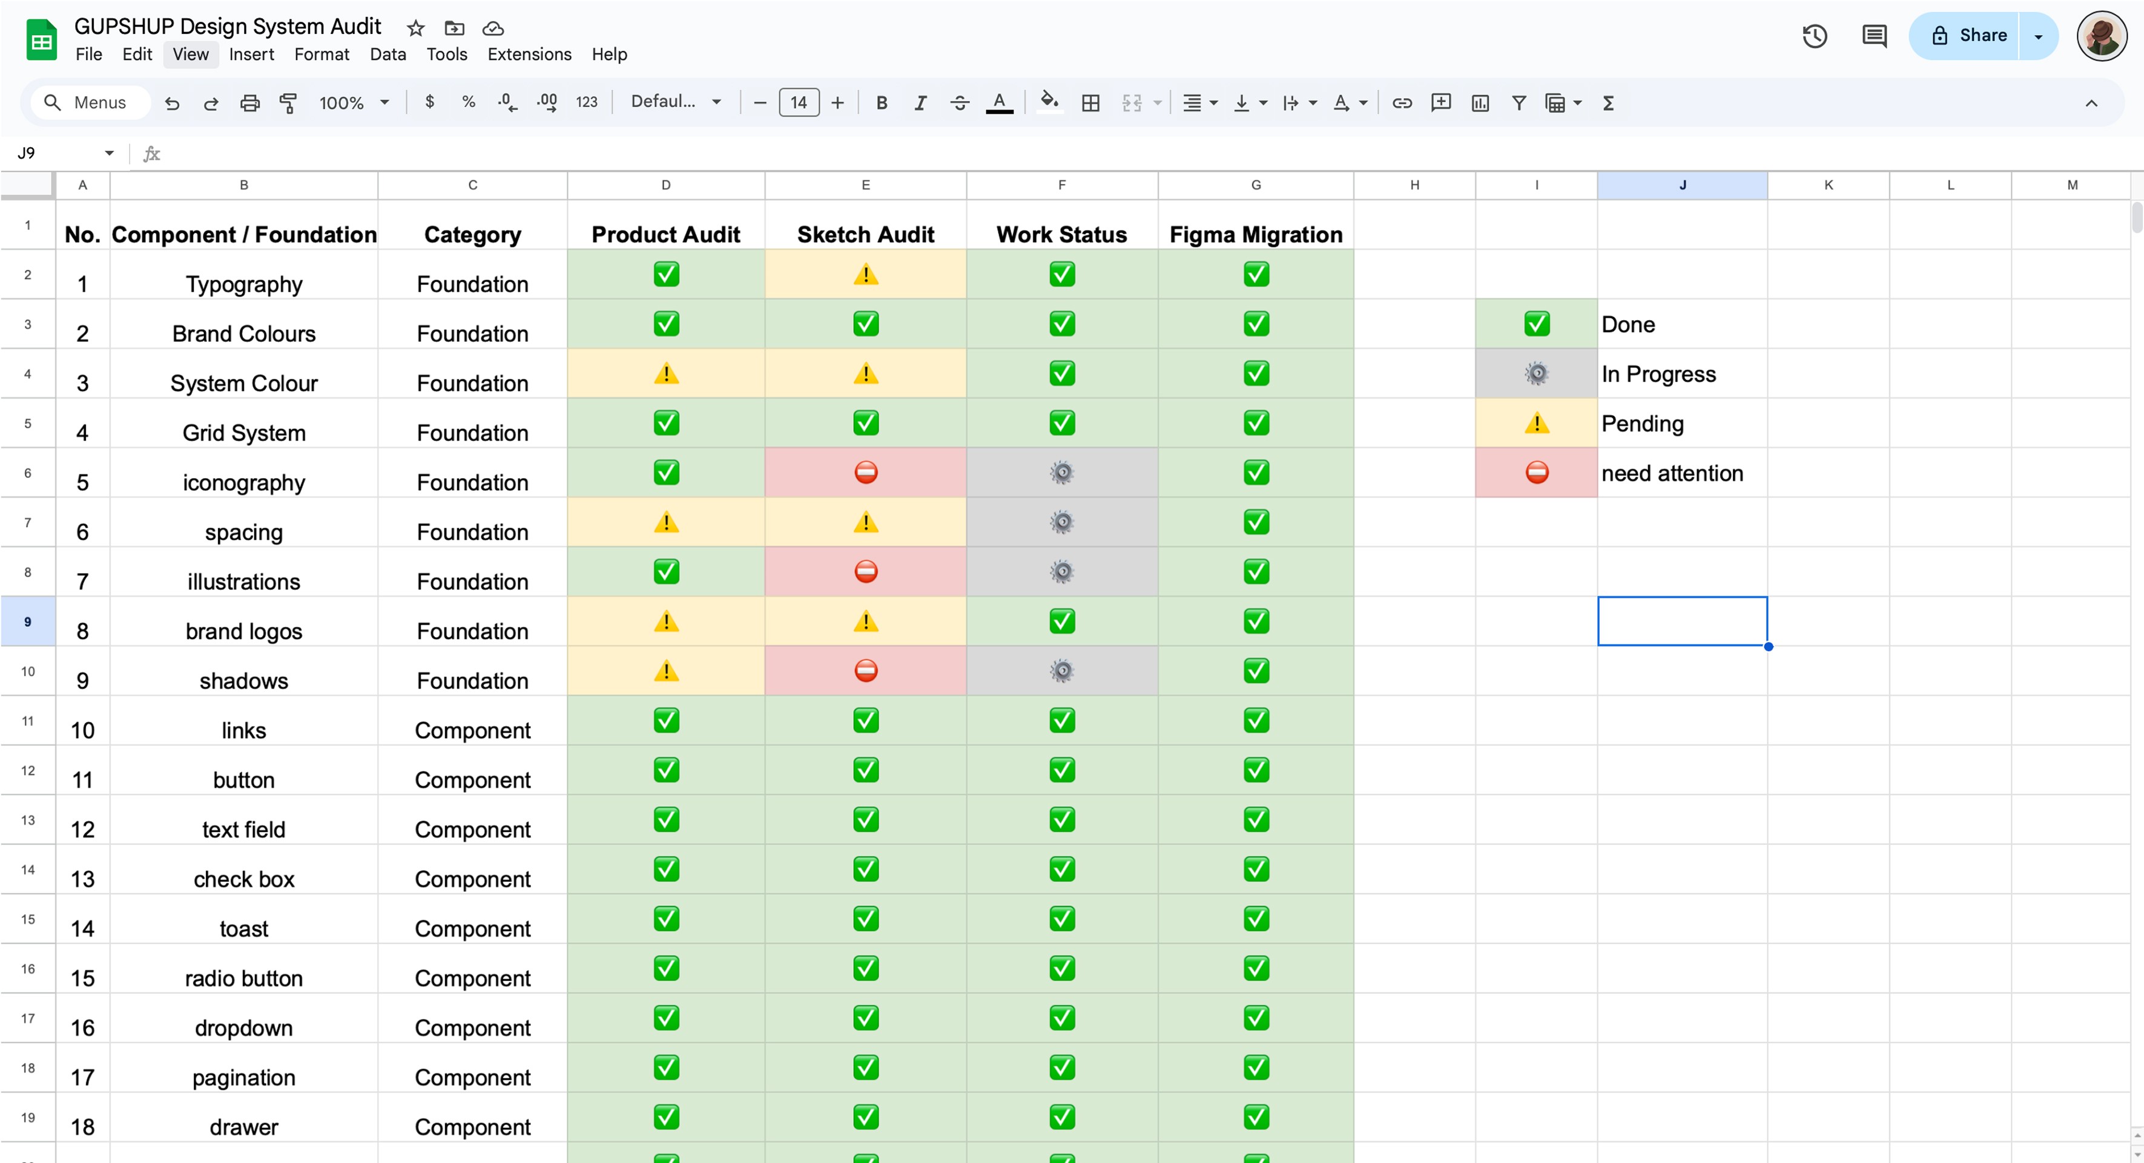Insert link using chain icon

click(1402, 103)
